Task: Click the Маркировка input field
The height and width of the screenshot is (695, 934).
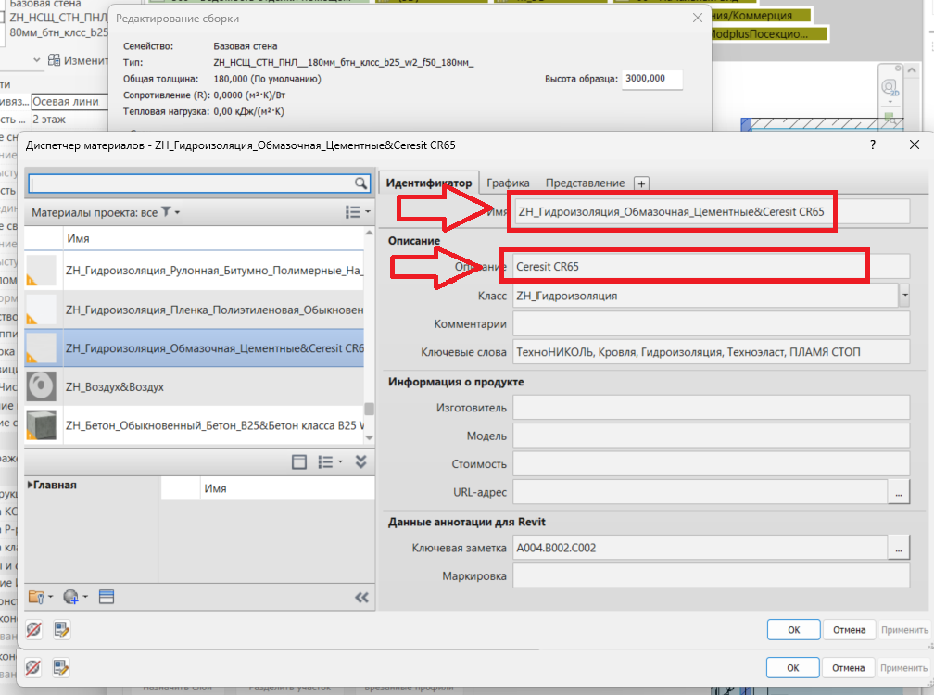Action: click(x=712, y=575)
